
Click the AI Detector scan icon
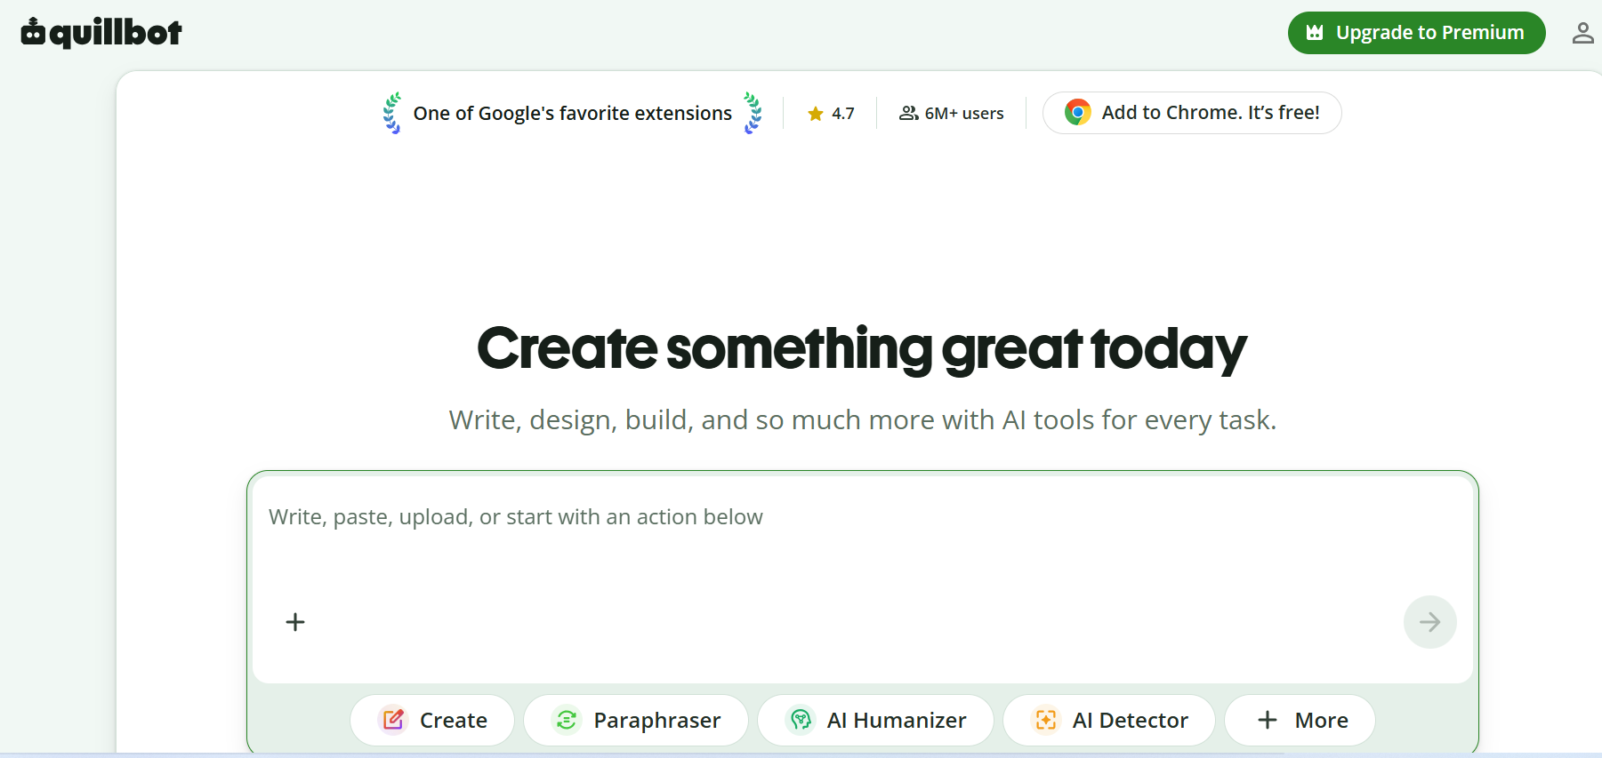pos(1046,720)
